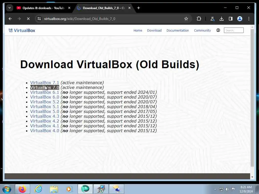Click the page vertical scrollbar thumb
This screenshot has width=259, height=194.
coord(252,98)
